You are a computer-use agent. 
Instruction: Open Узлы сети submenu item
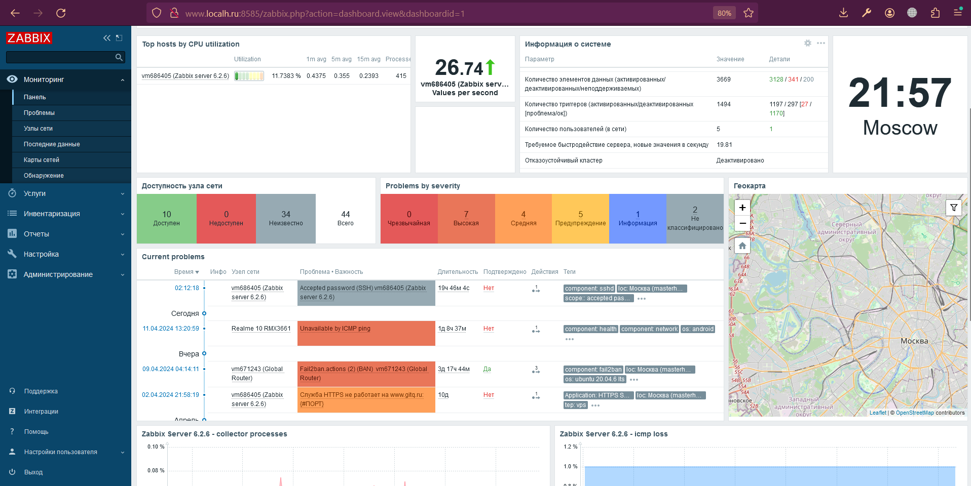pos(71,129)
